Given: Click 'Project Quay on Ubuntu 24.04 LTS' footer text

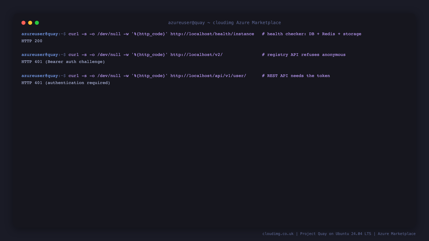Looking at the screenshot, I should (335, 234).
